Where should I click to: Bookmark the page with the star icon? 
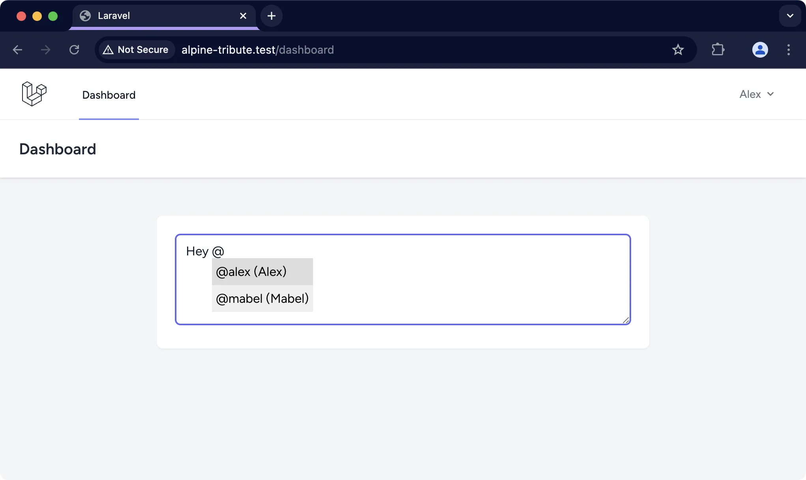[678, 50]
